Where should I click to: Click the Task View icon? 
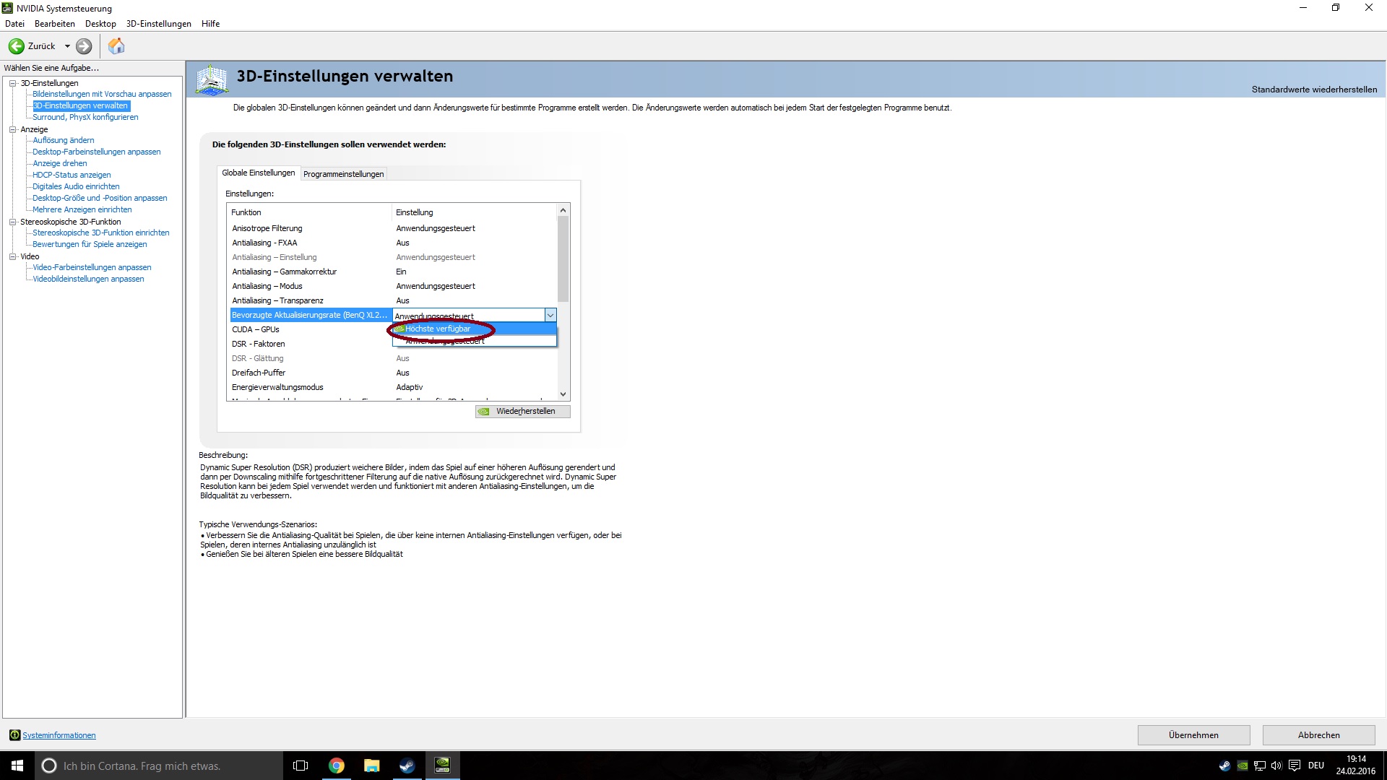pyautogui.click(x=301, y=766)
